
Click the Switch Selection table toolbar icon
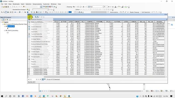pos(38,17)
